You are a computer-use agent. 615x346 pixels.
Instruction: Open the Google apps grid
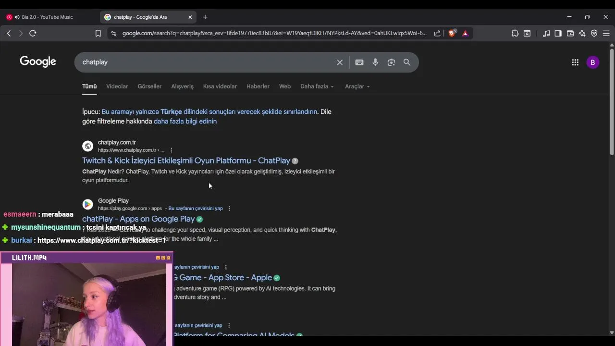click(x=575, y=62)
